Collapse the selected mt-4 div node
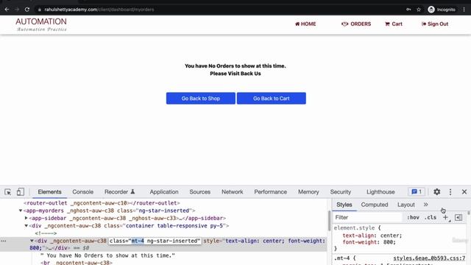The width and height of the screenshot is (471, 265). click(32, 241)
